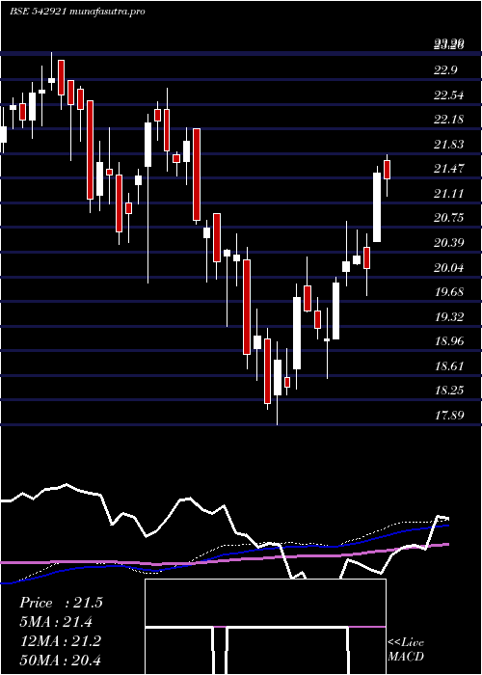The image size is (482, 675).
Task: Click the '50MA : 20.4' readout
Action: [60, 660]
